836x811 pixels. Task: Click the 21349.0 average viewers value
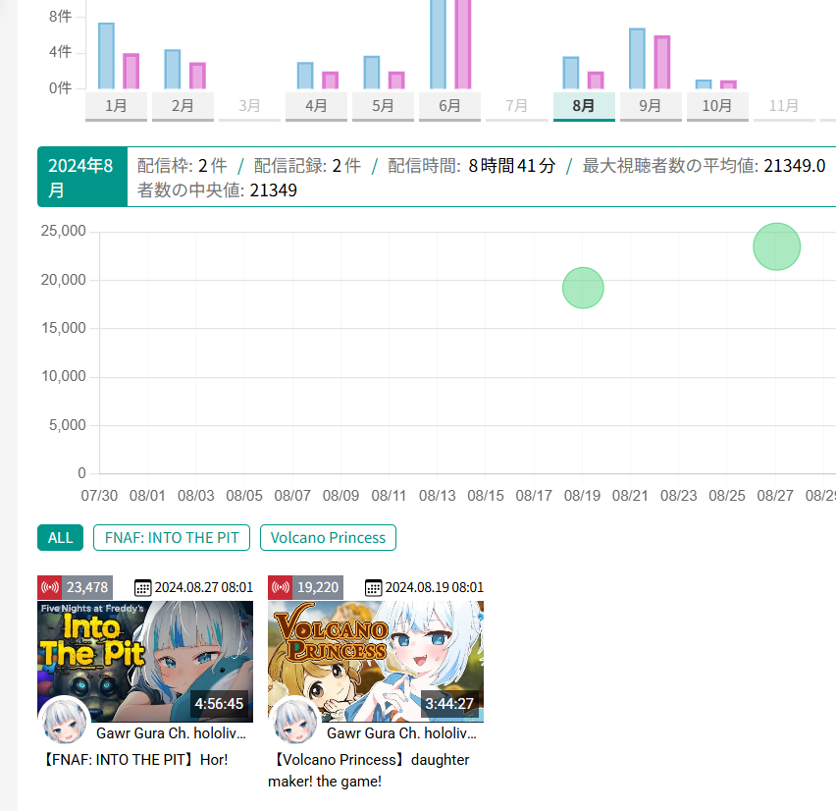pos(795,166)
